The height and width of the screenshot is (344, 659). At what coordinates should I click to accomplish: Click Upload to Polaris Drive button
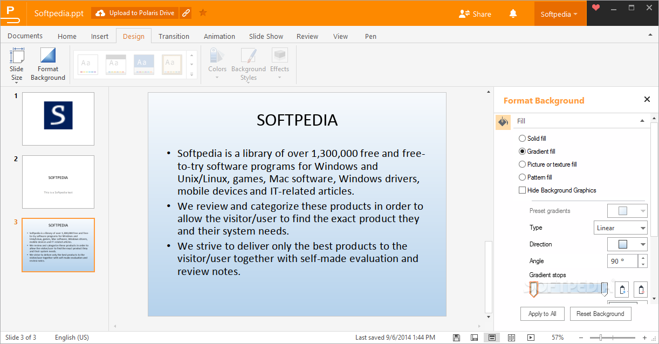tap(134, 13)
